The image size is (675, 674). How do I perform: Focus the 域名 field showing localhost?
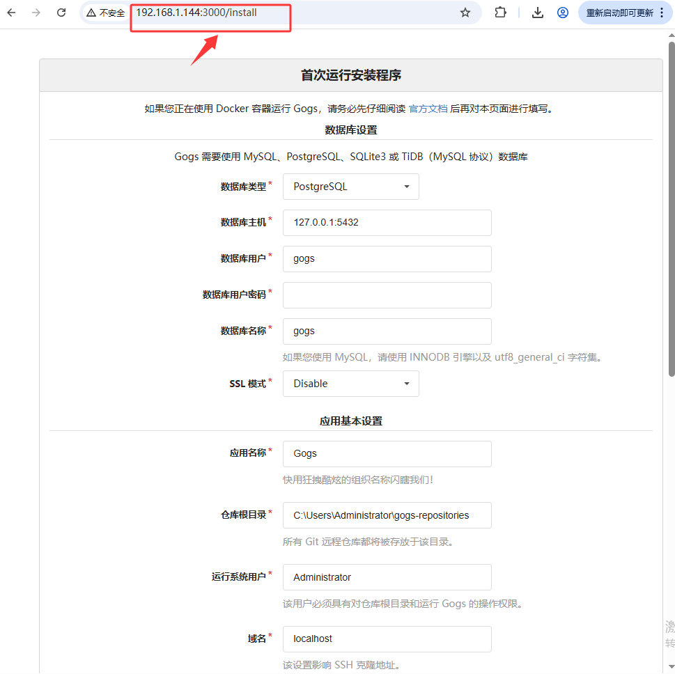click(x=387, y=638)
